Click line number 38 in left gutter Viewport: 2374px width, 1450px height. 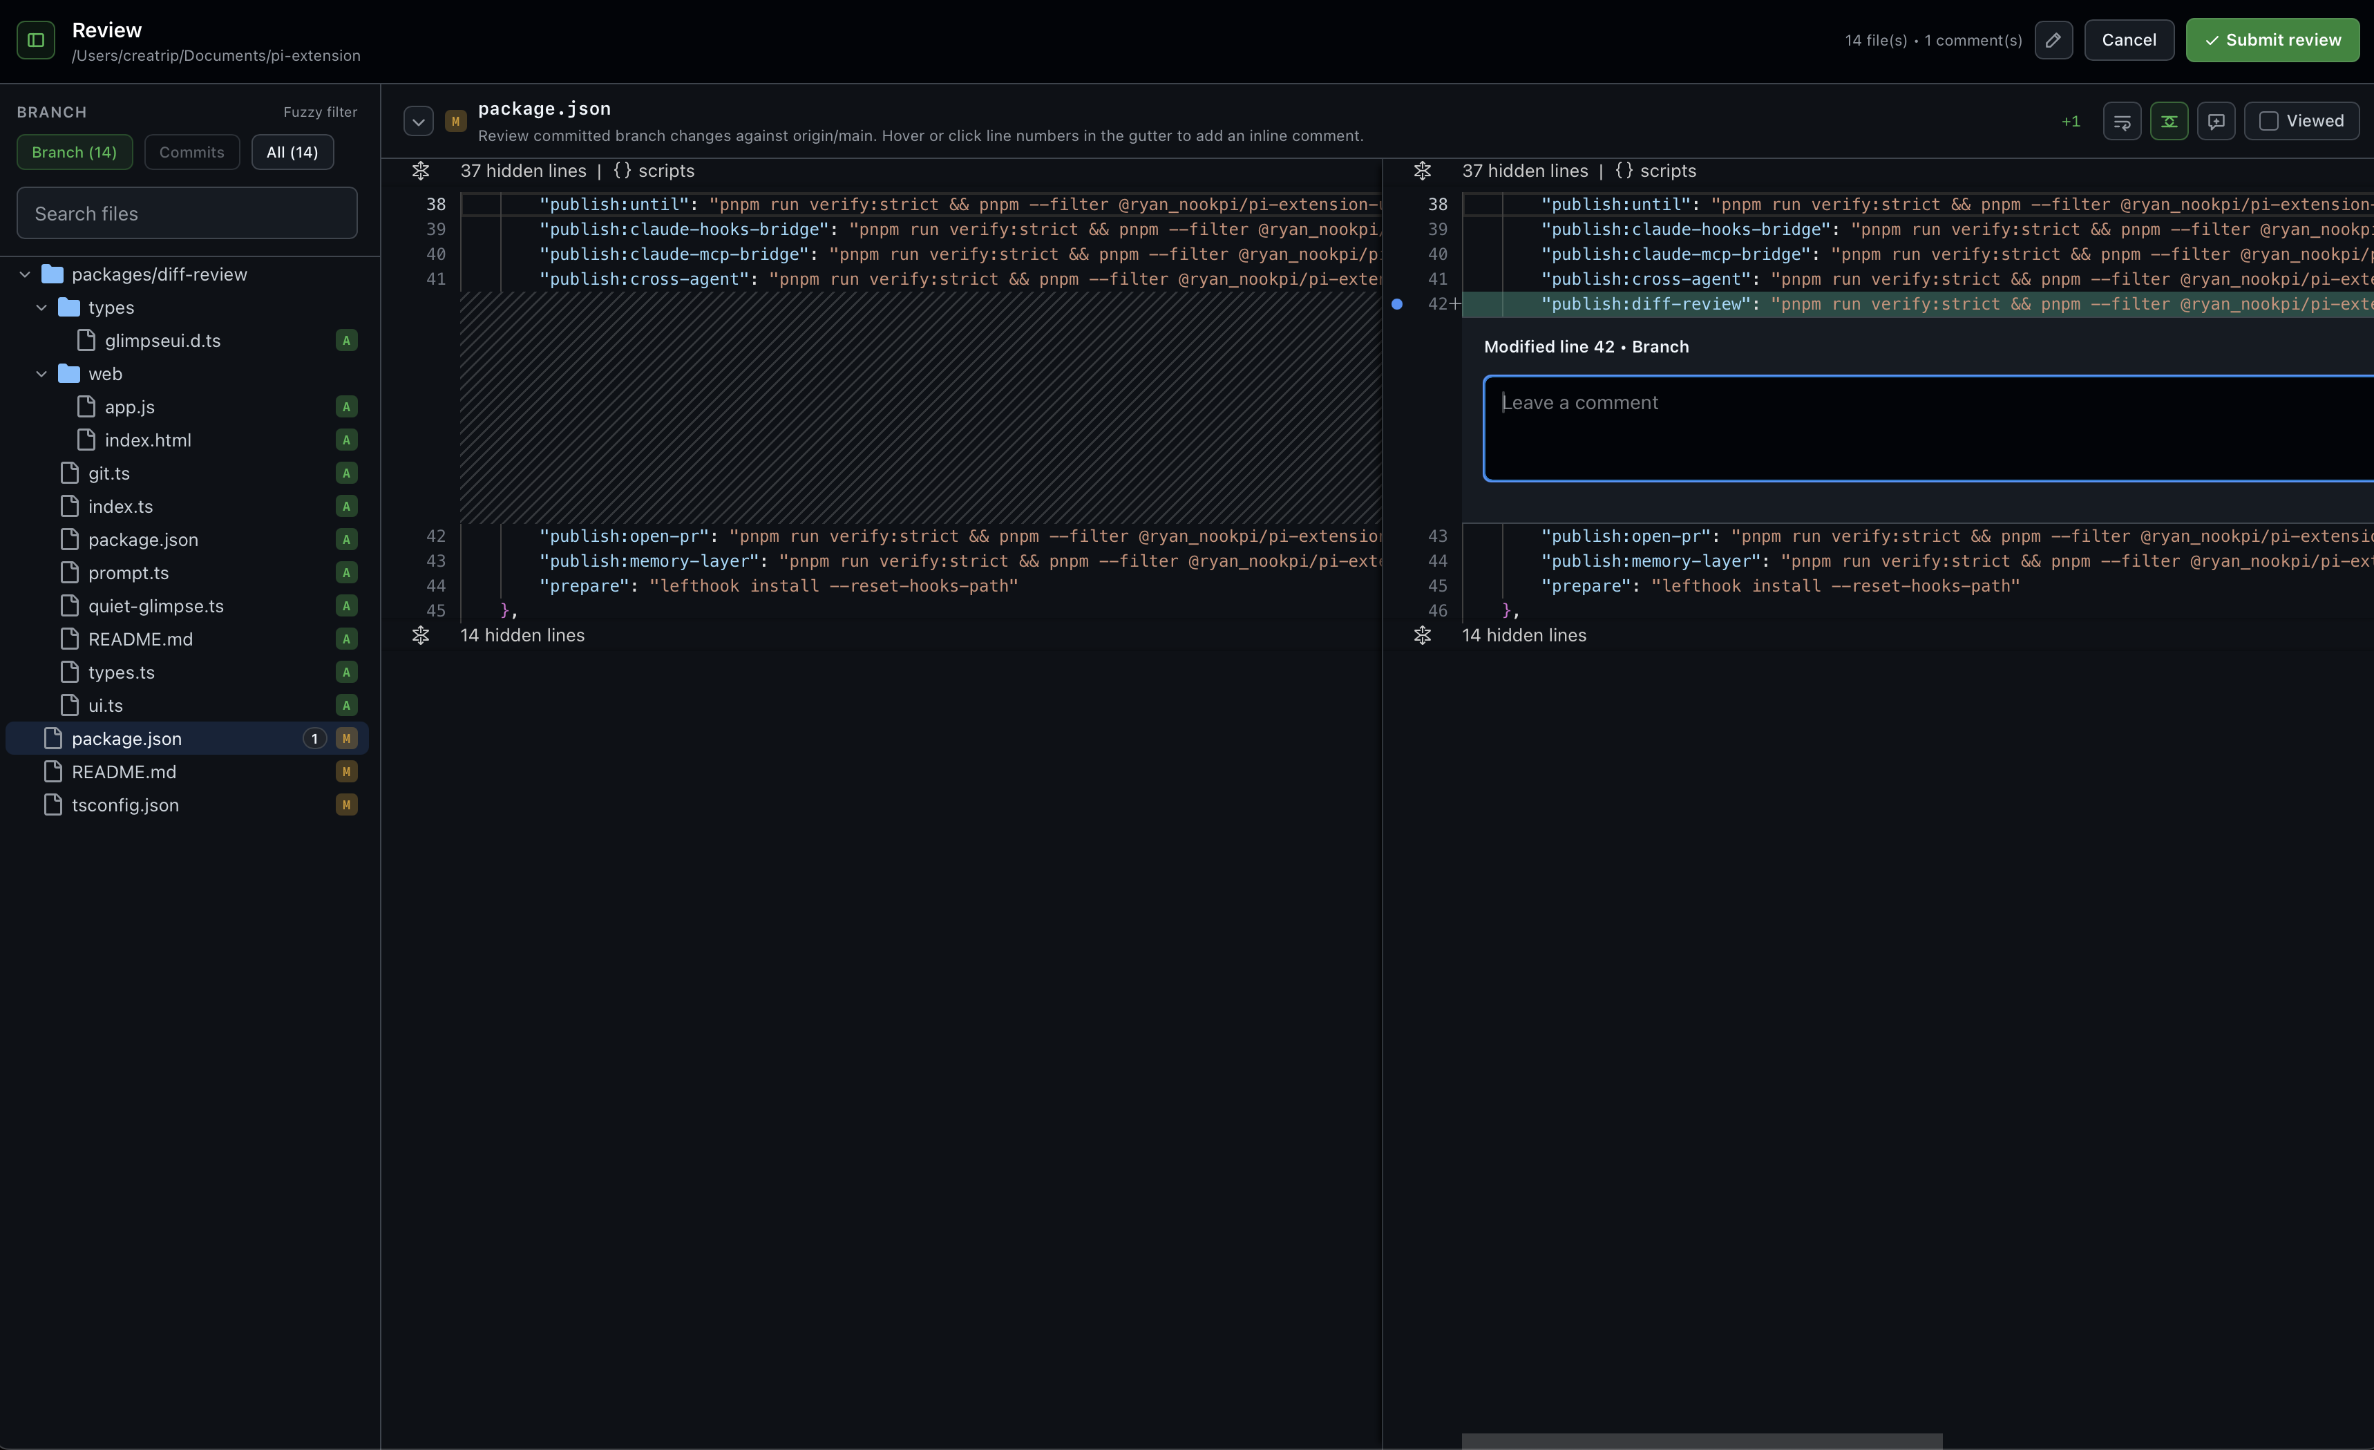[x=435, y=205]
